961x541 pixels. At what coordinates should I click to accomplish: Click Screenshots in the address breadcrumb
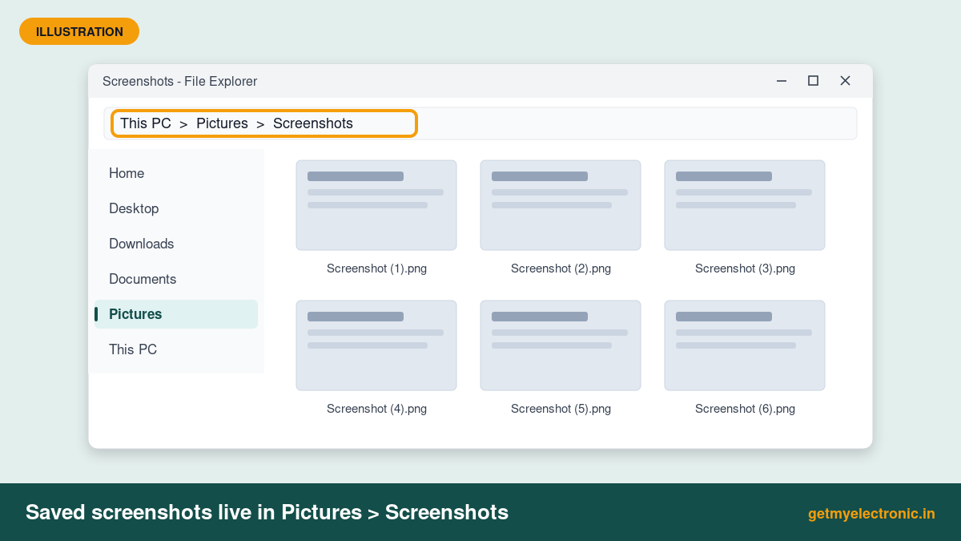pos(313,123)
